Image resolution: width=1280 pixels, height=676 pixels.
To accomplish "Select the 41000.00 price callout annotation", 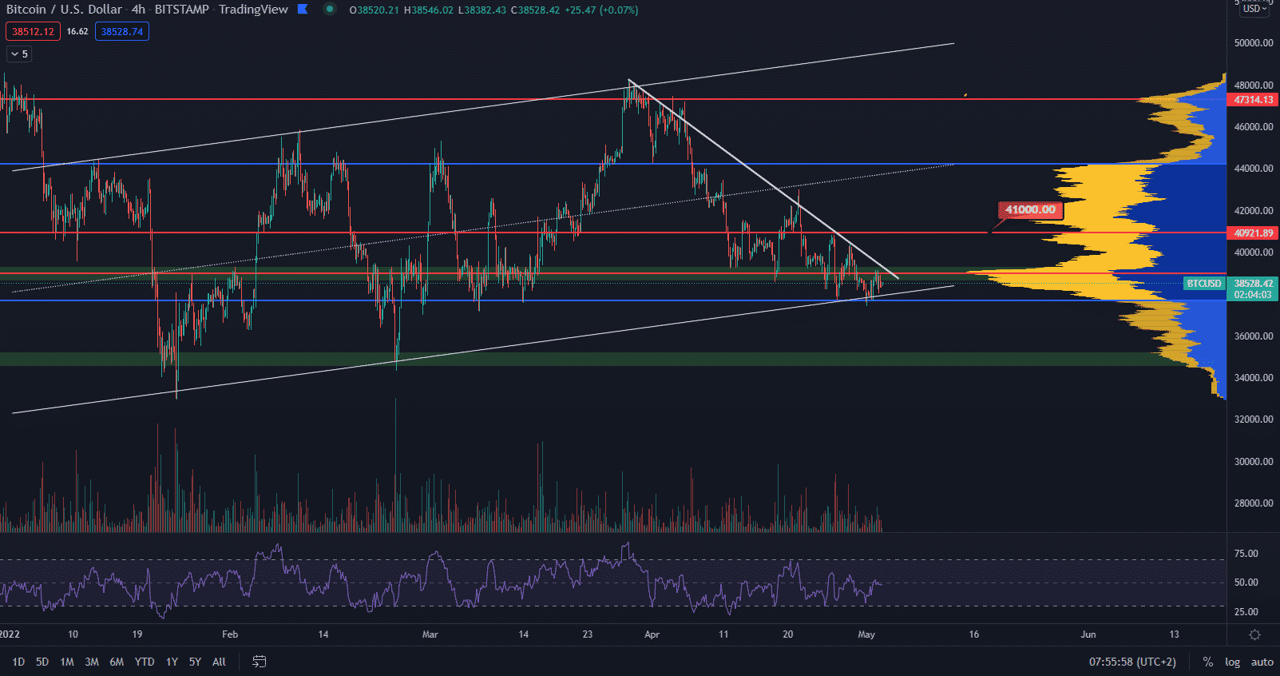I will coord(1030,210).
